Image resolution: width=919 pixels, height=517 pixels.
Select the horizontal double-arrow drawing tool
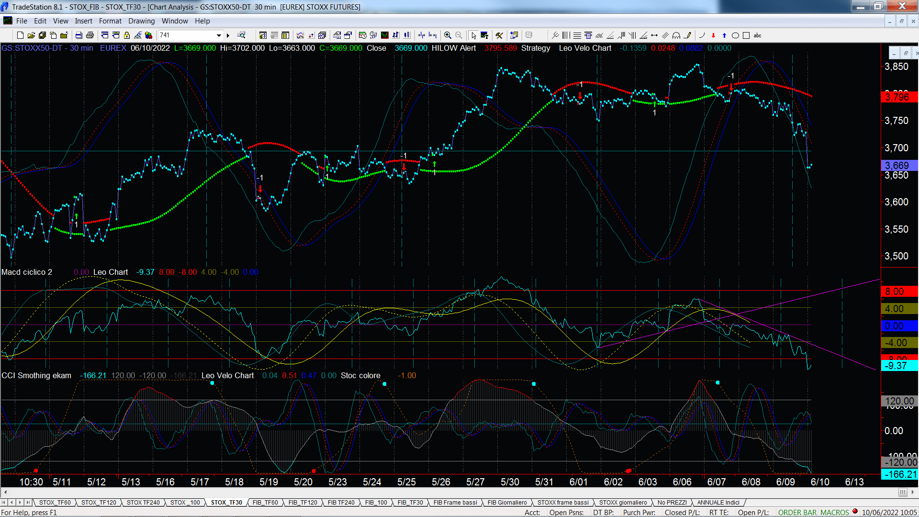coord(654,35)
